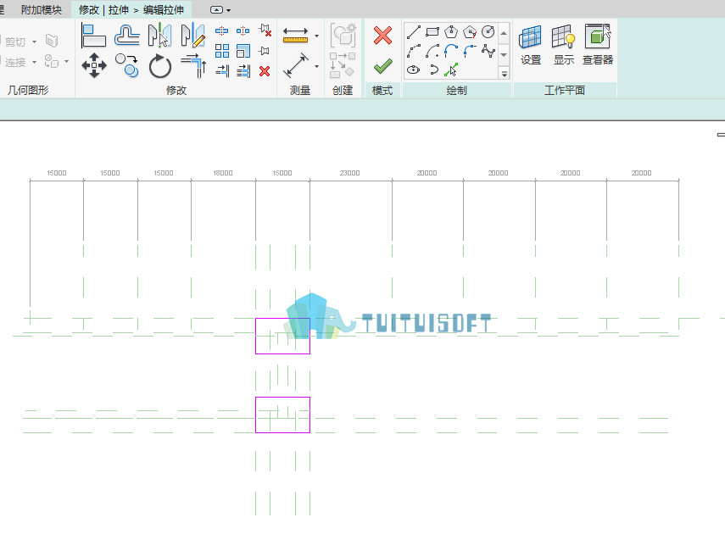Viewport: 725px width, 540px height.
Task: Open the 查看器 work plane viewer
Action: (x=598, y=45)
